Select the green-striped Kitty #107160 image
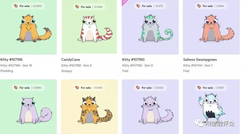 (x=150, y=27)
